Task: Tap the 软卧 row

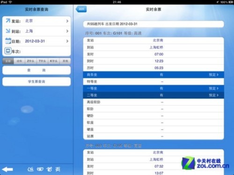Action: pyautogui.click(x=154, y=109)
